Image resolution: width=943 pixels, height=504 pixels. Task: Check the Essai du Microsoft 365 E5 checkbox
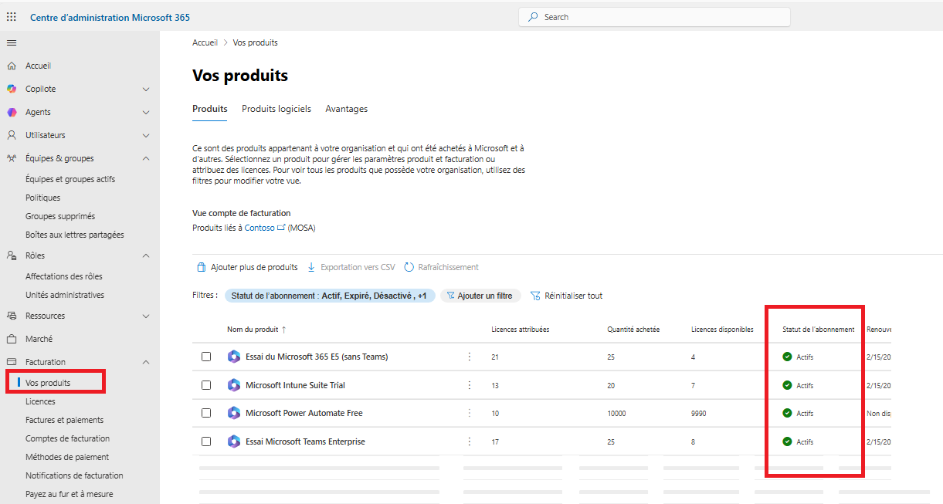coord(206,357)
